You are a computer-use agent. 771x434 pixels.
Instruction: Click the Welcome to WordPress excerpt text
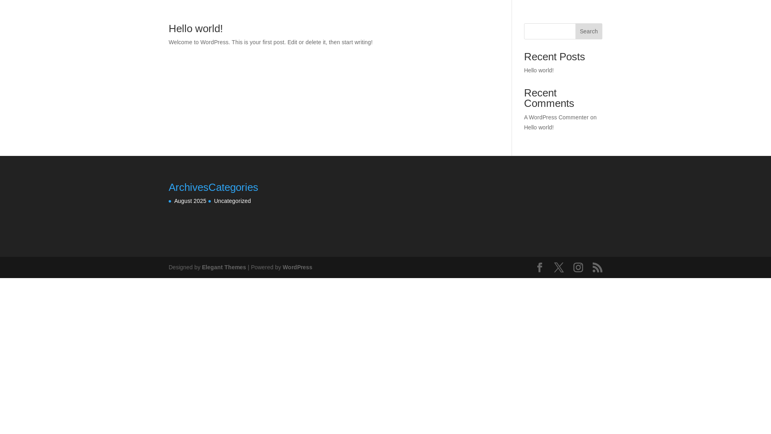pyautogui.click(x=271, y=42)
